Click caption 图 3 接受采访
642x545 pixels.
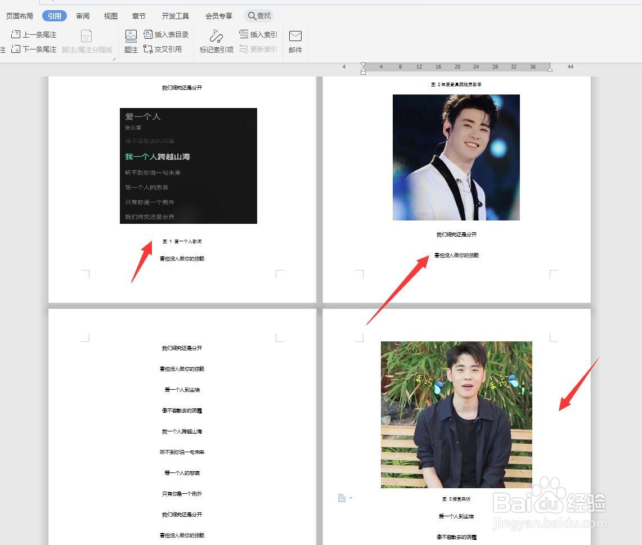click(456, 499)
